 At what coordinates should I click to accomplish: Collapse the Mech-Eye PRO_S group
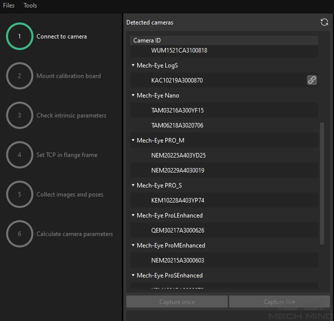[133, 185]
